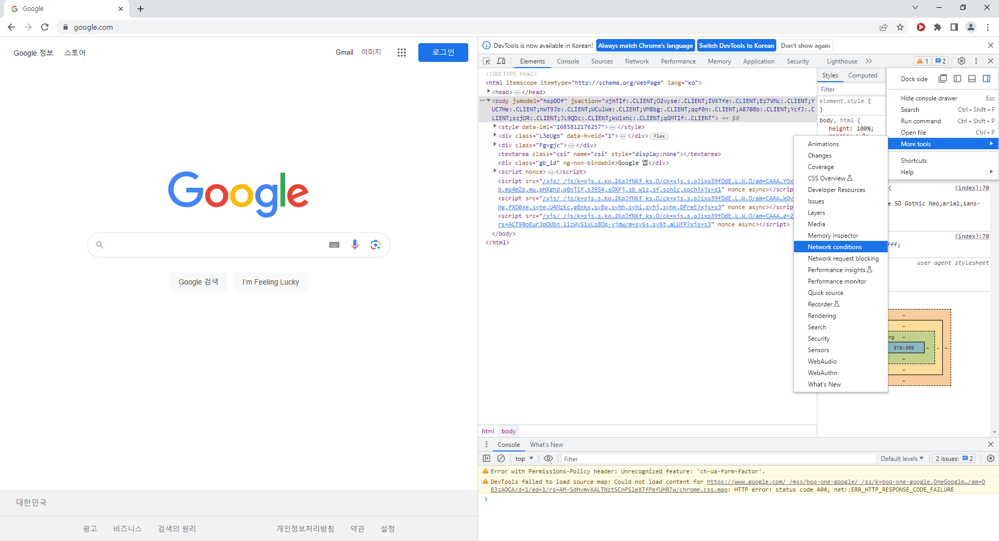
Task: Click the bookmark star icon
Action: (900, 27)
